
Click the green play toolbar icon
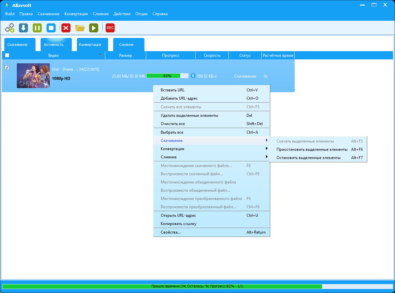point(94,28)
